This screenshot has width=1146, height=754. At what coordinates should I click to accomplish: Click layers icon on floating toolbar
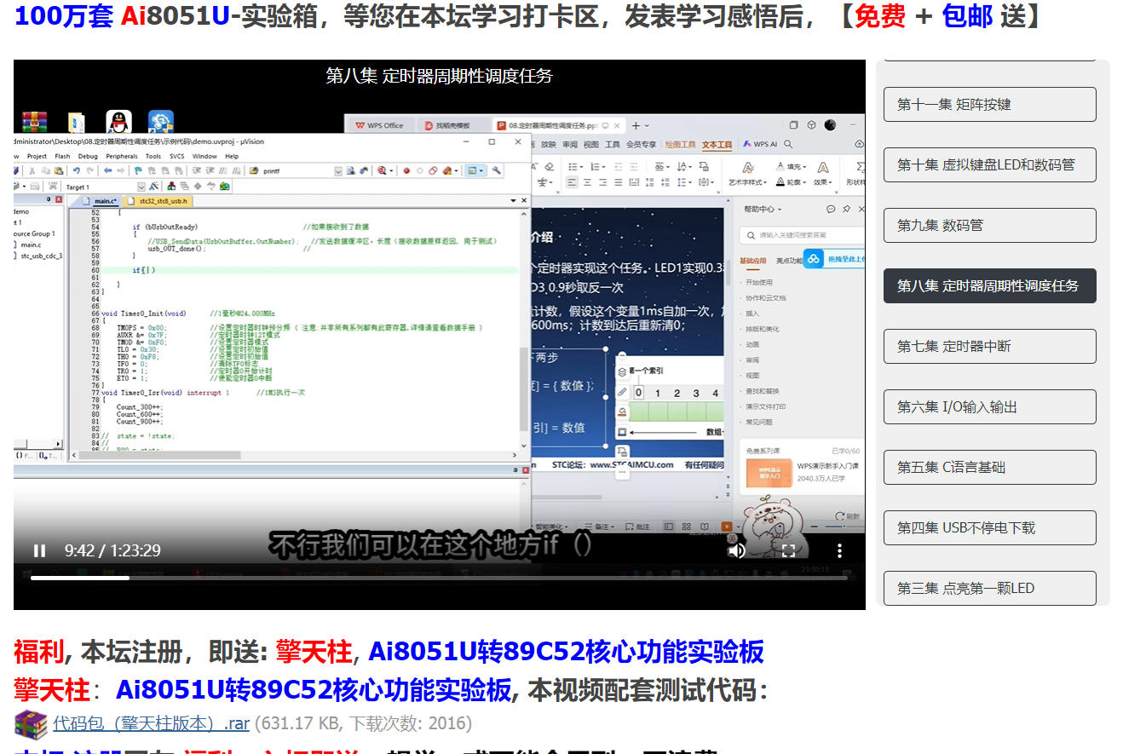[x=623, y=372]
